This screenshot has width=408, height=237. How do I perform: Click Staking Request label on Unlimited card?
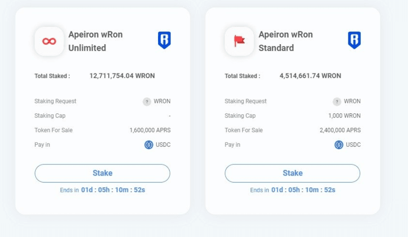pyautogui.click(x=55, y=101)
